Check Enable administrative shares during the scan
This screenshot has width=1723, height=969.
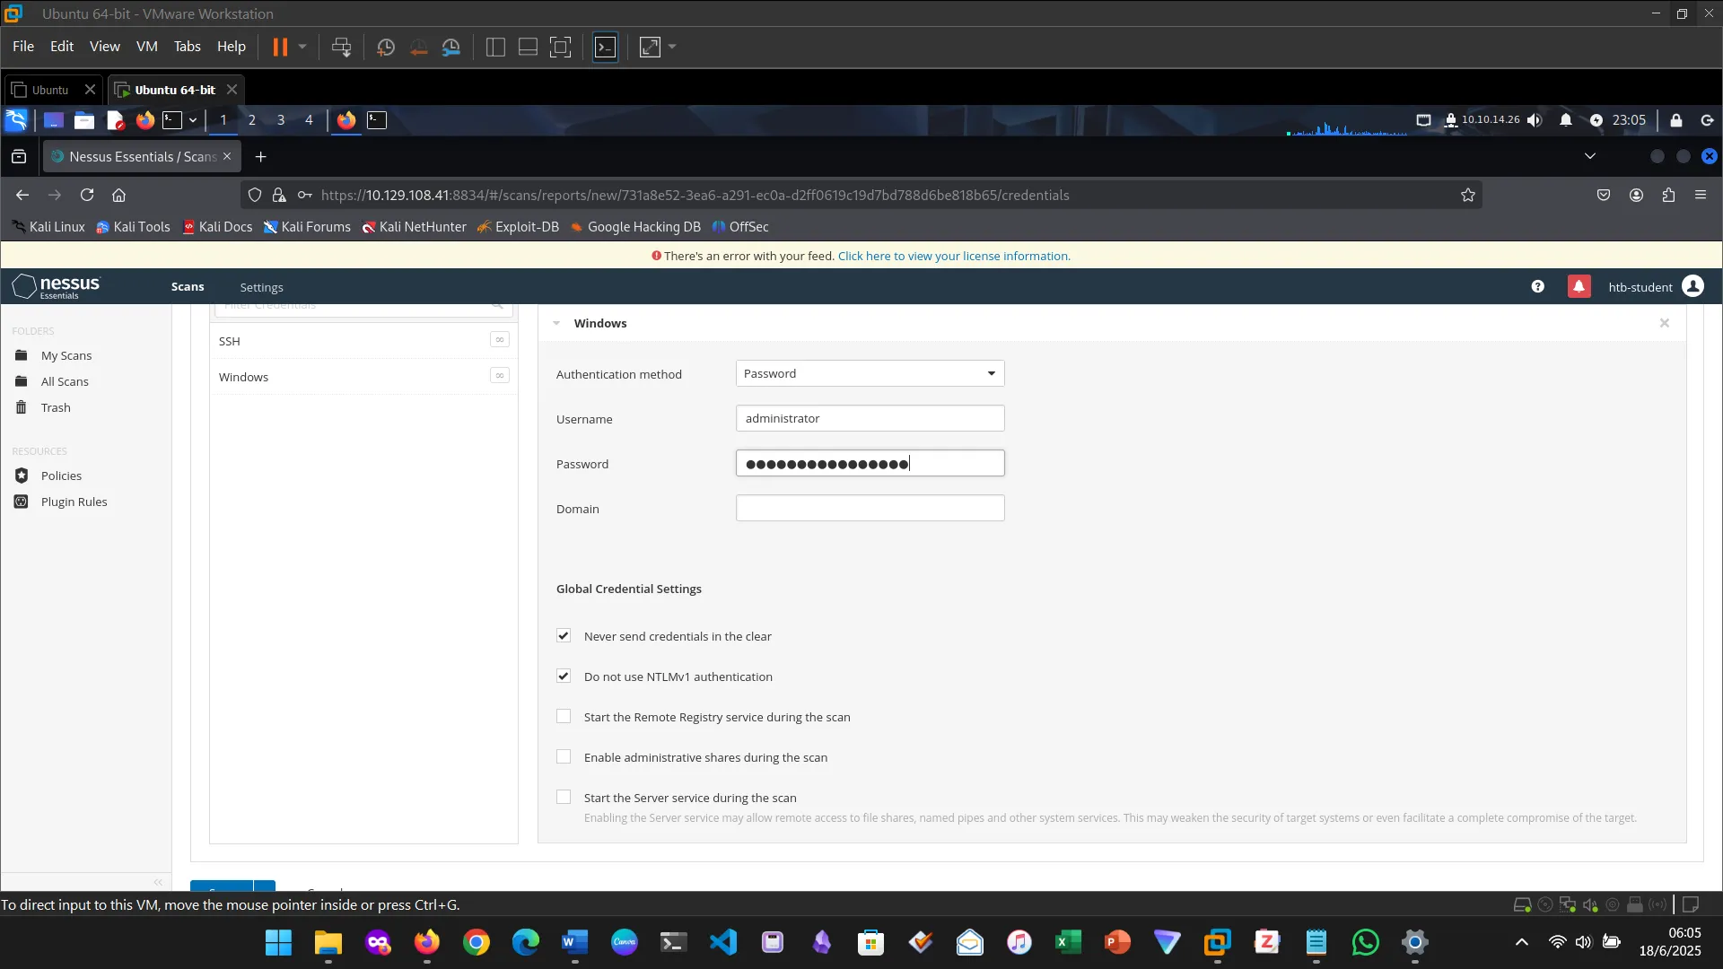[564, 756]
